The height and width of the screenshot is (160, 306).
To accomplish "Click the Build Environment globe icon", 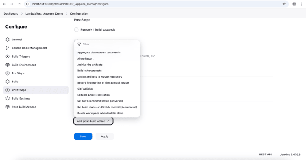I will point(7,65).
